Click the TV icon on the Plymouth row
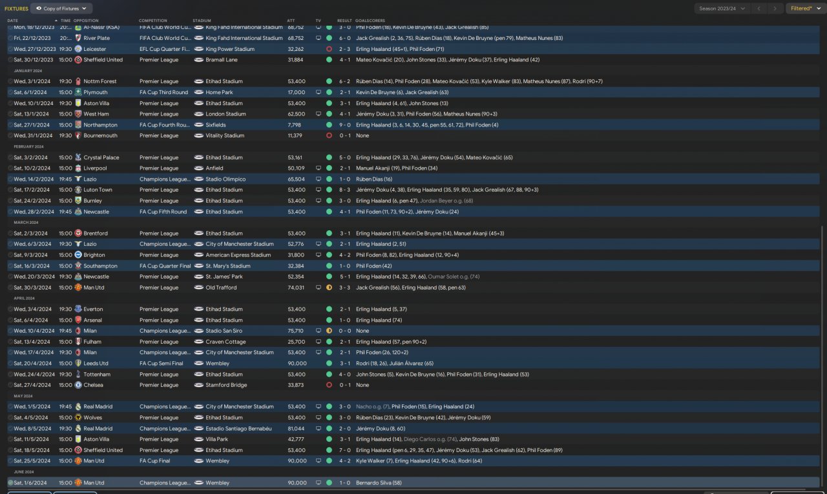The image size is (827, 494). point(319,92)
